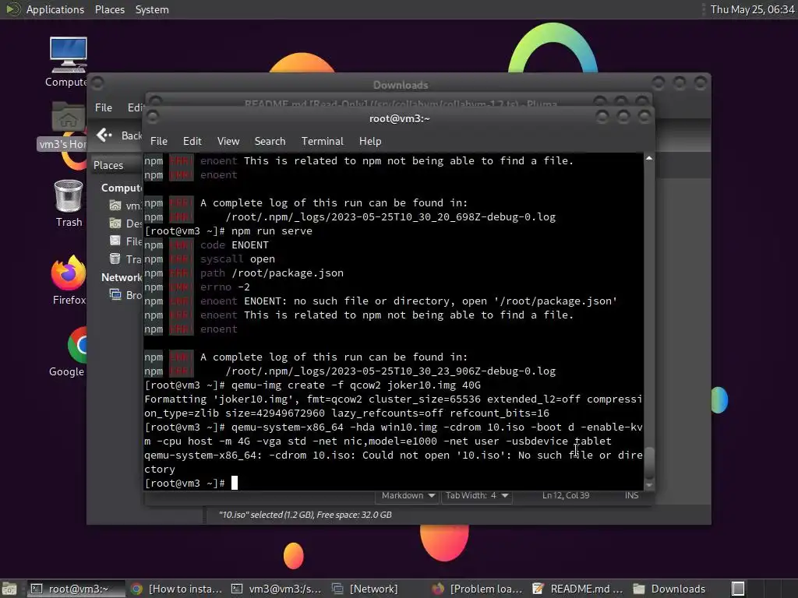Image resolution: width=798 pixels, height=598 pixels.
Task: Click the 'qemu-img create' command line
Action: (312, 385)
